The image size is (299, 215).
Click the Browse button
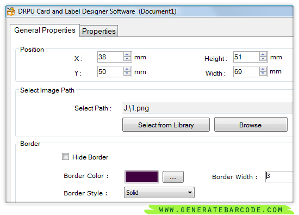pyautogui.click(x=251, y=125)
